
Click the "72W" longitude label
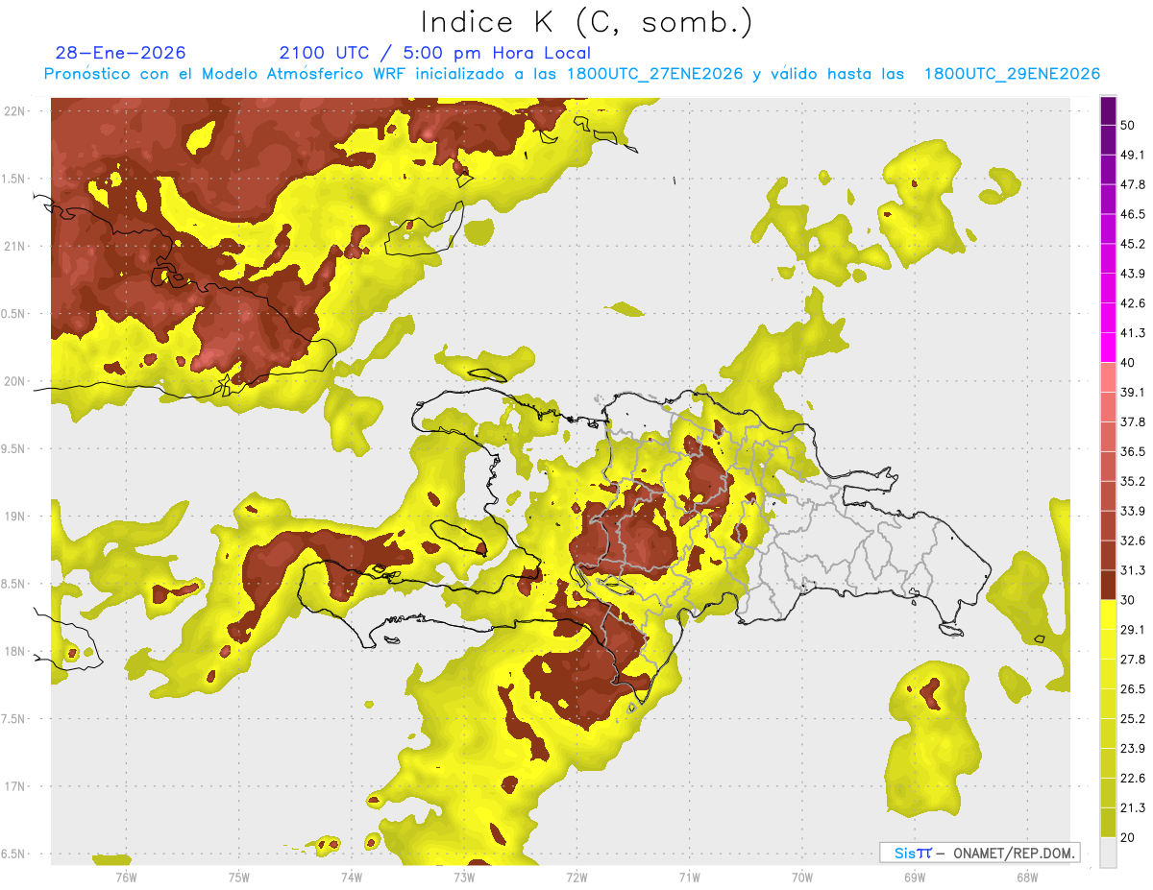click(576, 877)
